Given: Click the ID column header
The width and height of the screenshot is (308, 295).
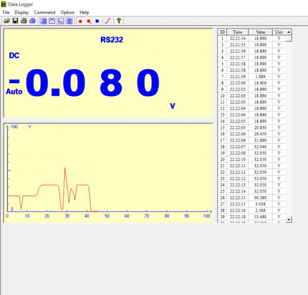Looking at the screenshot, I should (222, 32).
